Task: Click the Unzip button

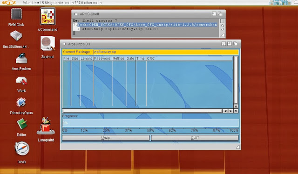Action: [106, 138]
